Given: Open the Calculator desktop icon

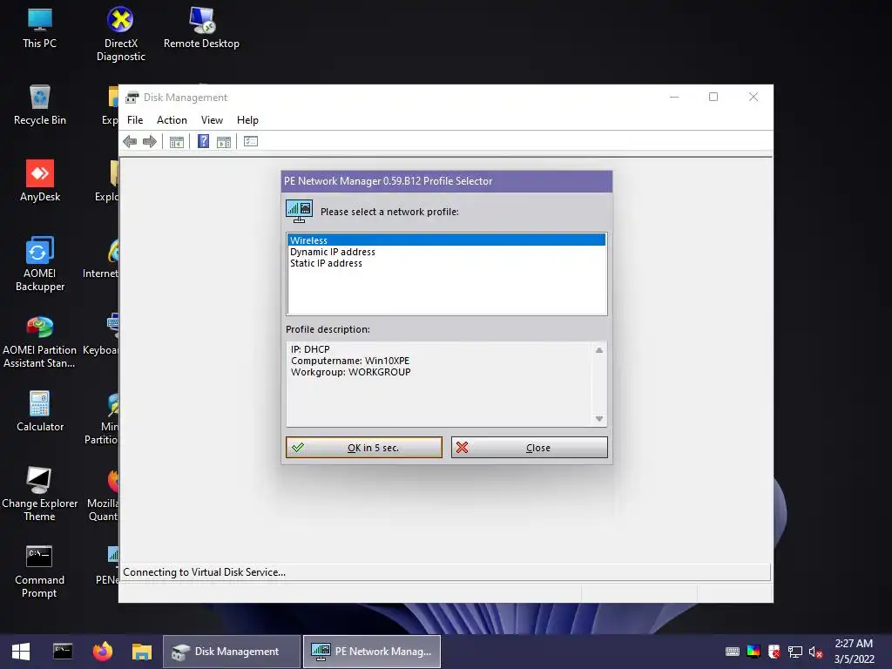Looking at the screenshot, I should pos(40,411).
